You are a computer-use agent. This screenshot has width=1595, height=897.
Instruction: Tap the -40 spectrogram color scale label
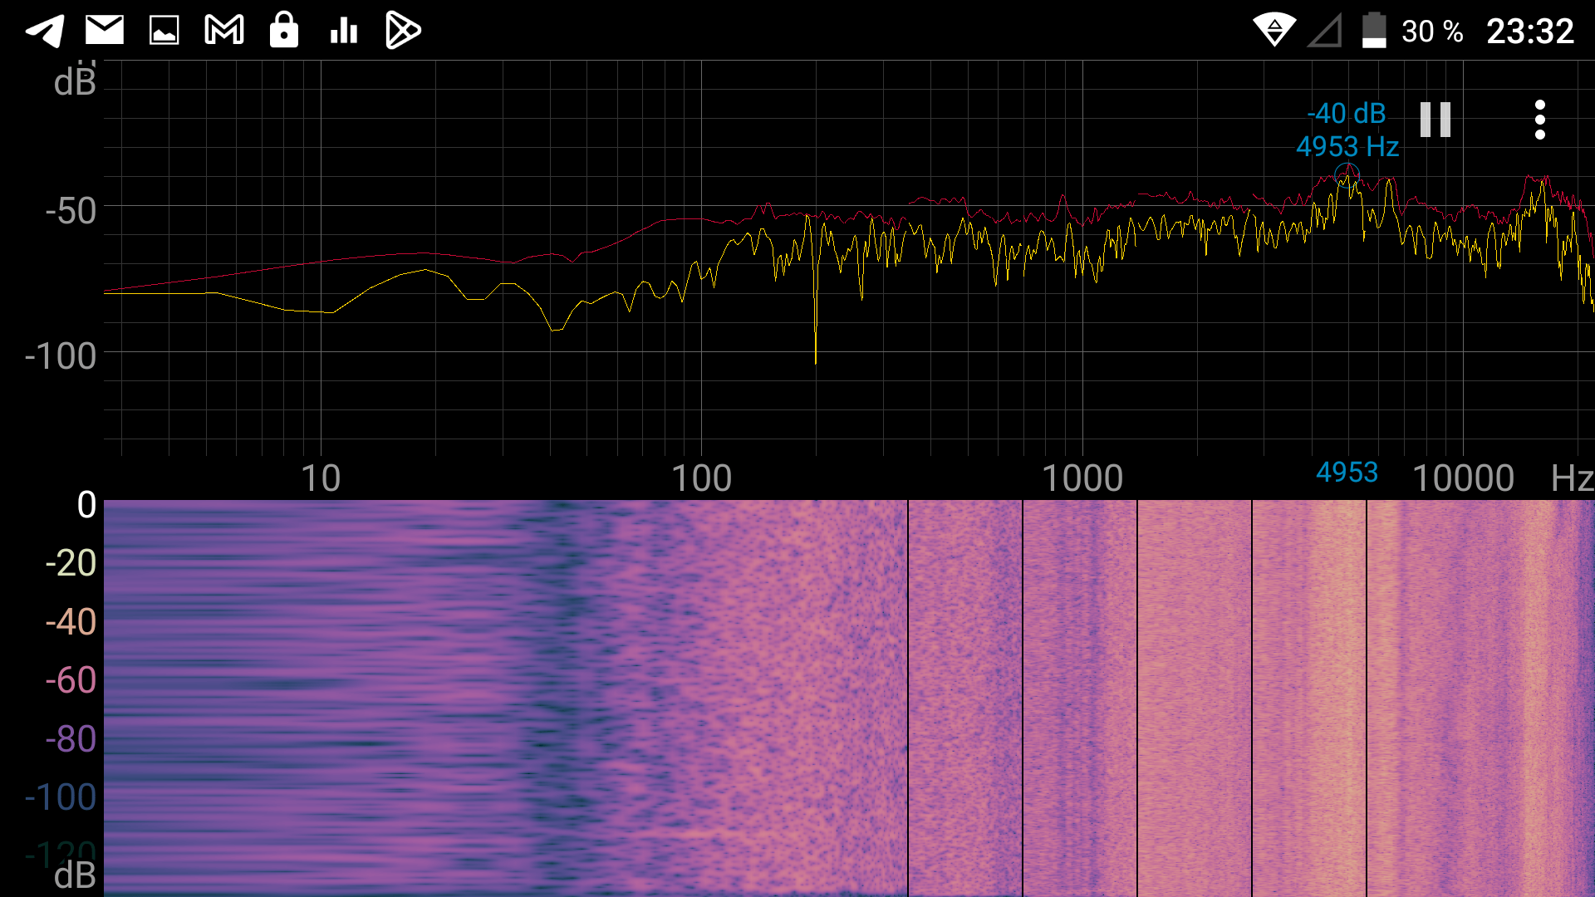point(71,622)
